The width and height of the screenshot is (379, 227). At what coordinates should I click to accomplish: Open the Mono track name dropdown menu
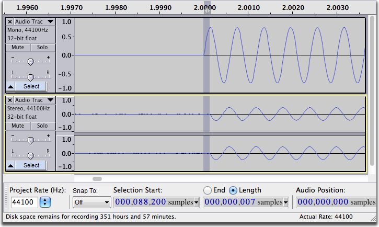coord(51,21)
